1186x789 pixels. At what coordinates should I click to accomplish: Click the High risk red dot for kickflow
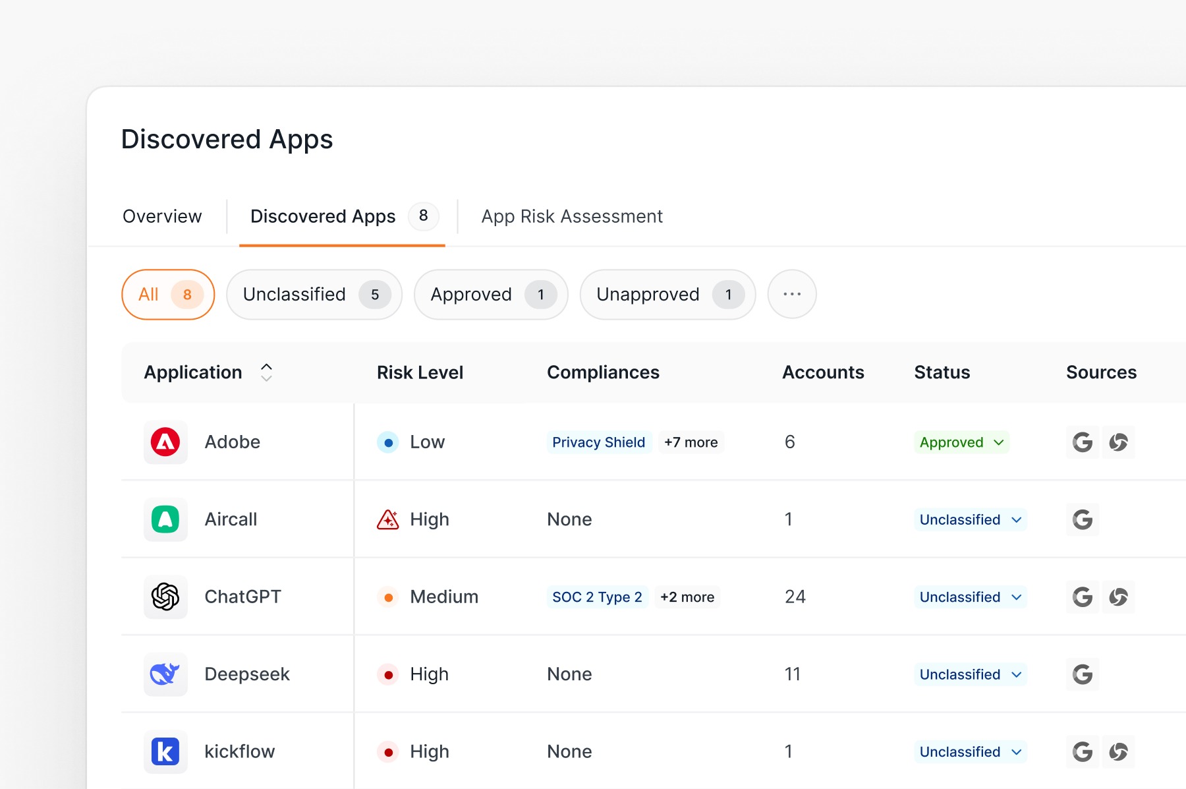pyautogui.click(x=388, y=751)
